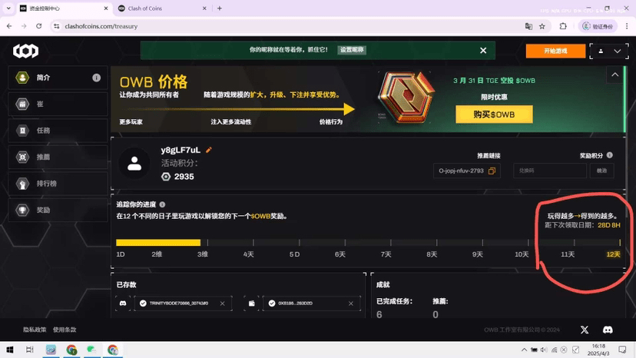Open the Windows notification center
Image resolution: width=636 pixels, height=358 pixels.
click(x=622, y=350)
